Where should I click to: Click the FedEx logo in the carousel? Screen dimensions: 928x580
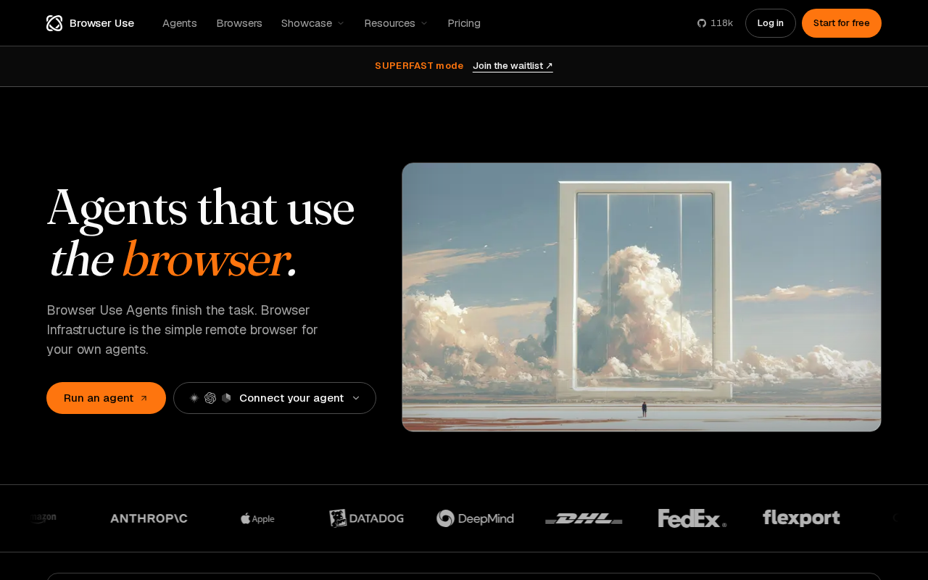point(692,518)
